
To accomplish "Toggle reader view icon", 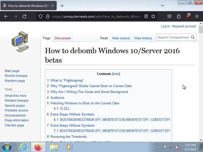I will coord(146,16).
